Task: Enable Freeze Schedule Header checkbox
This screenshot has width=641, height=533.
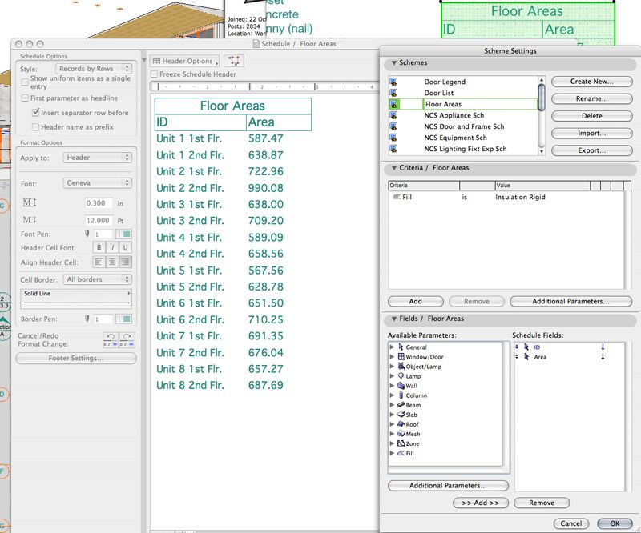Action: pyautogui.click(x=155, y=74)
